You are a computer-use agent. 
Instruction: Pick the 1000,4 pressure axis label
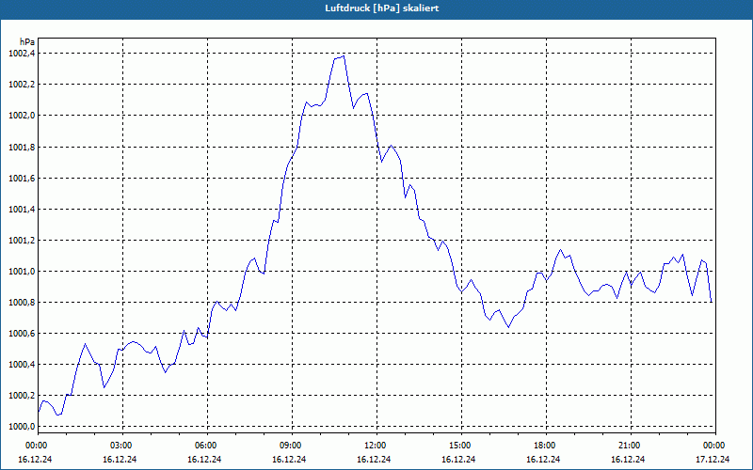pos(22,365)
